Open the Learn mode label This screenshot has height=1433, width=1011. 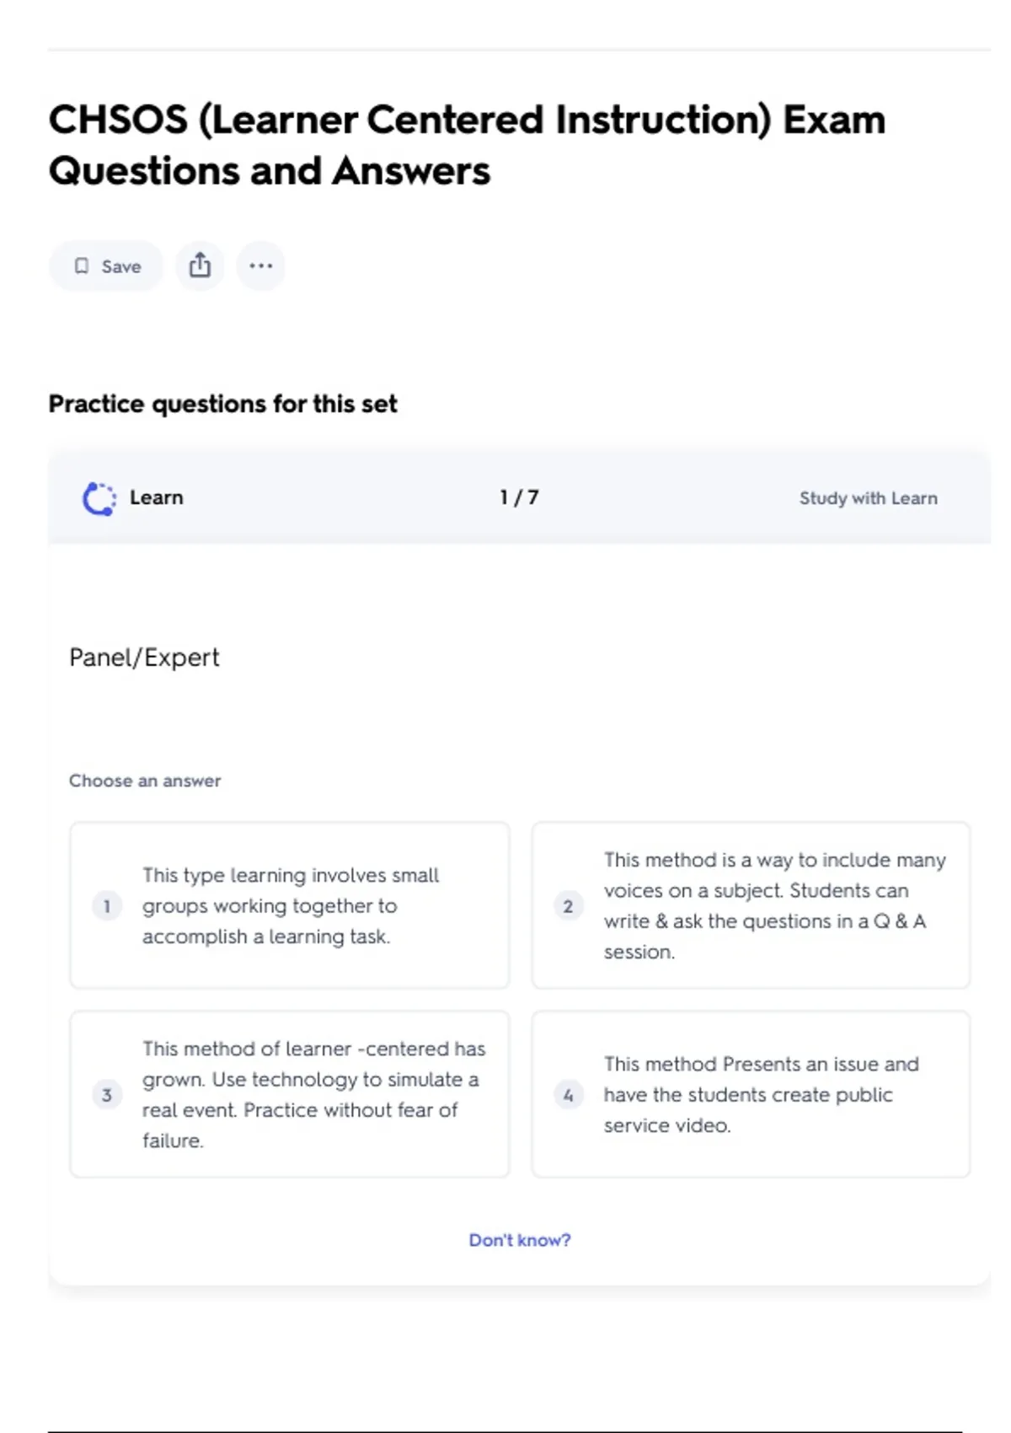156,498
